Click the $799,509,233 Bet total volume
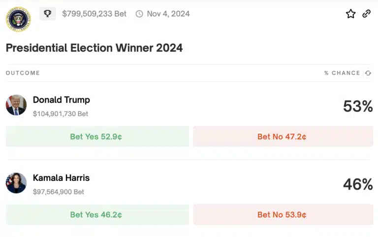Viewport: 378px width, 237px height. (x=94, y=14)
